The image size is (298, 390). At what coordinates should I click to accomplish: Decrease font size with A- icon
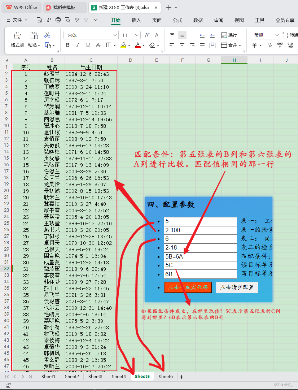(158, 35)
